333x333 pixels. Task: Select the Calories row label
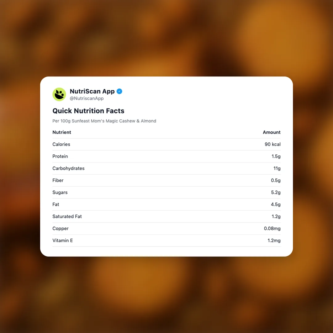[61, 144]
